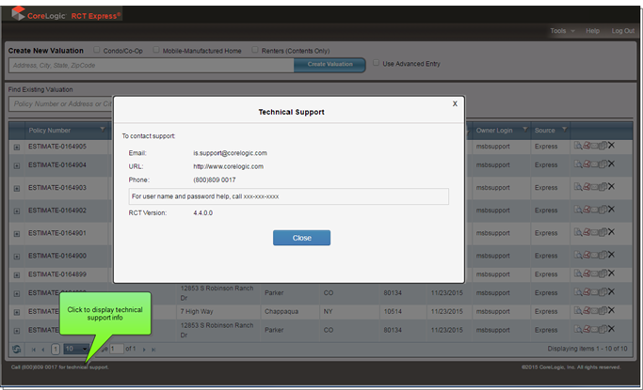Open PDF report icon for ESTIMATE-0164903

(x=587, y=187)
